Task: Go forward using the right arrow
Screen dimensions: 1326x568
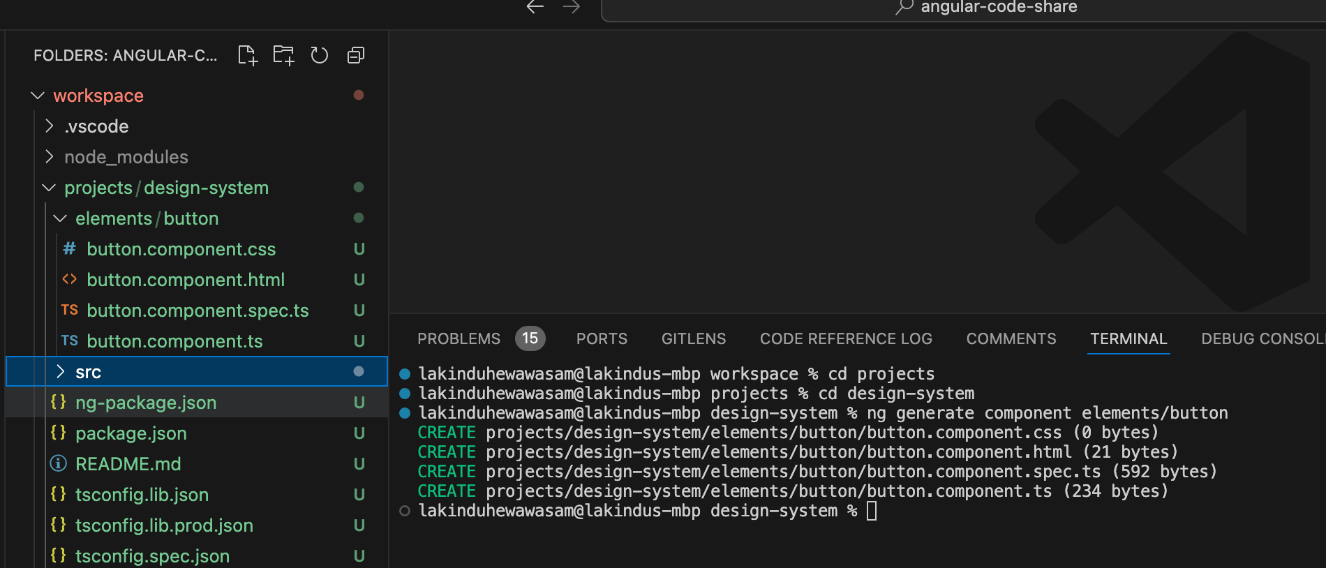Action: click(572, 7)
